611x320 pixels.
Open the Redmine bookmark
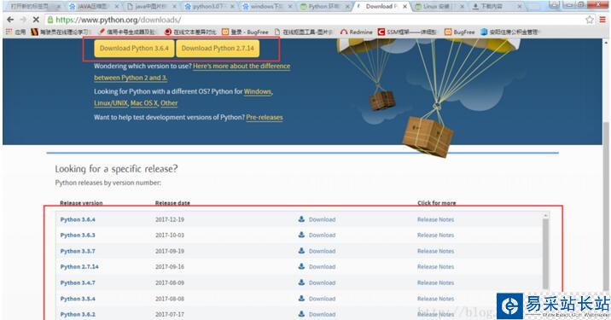click(357, 32)
